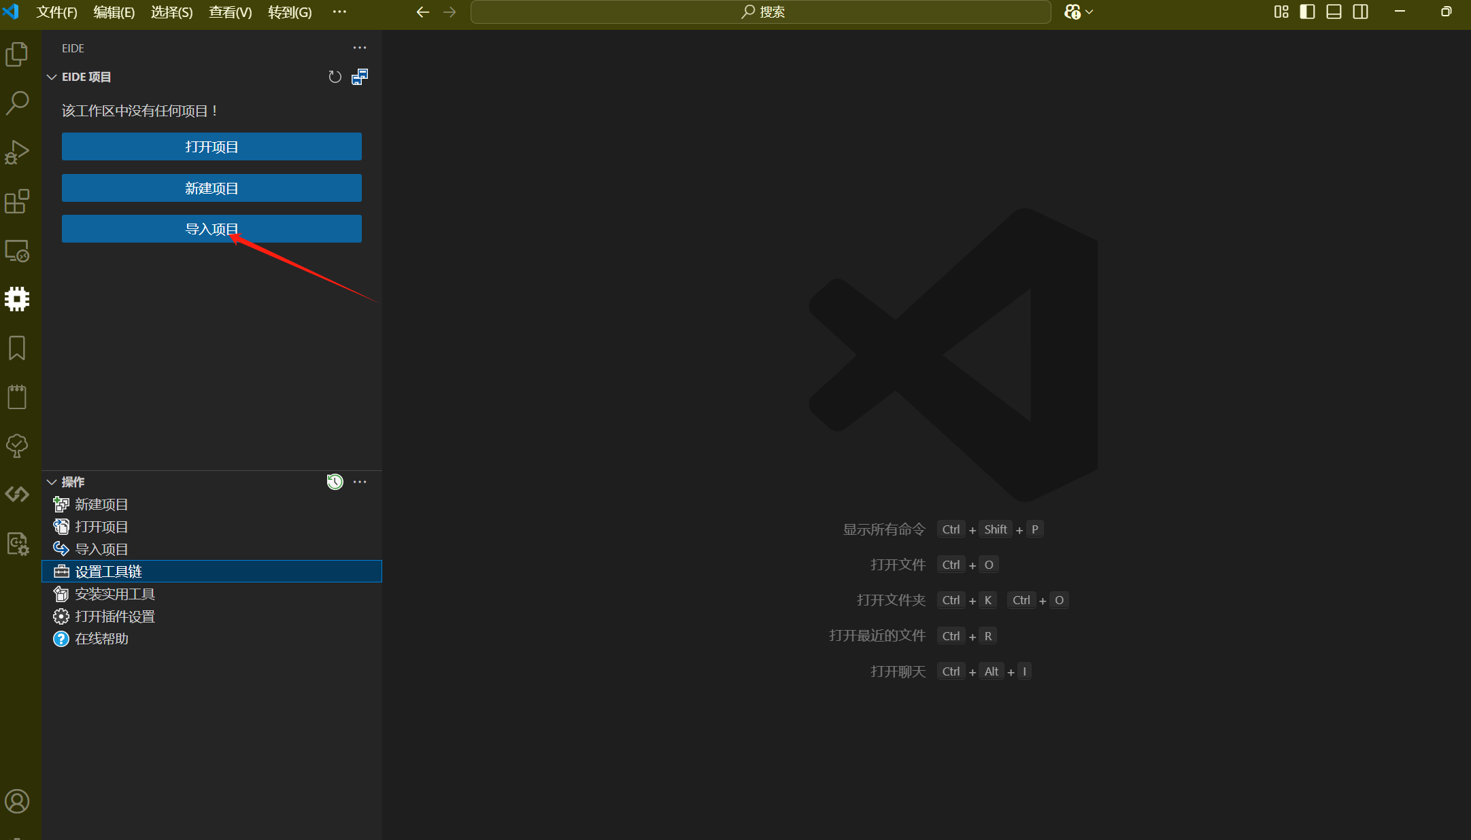
Task: Open Run and Debug view
Action: point(17,152)
